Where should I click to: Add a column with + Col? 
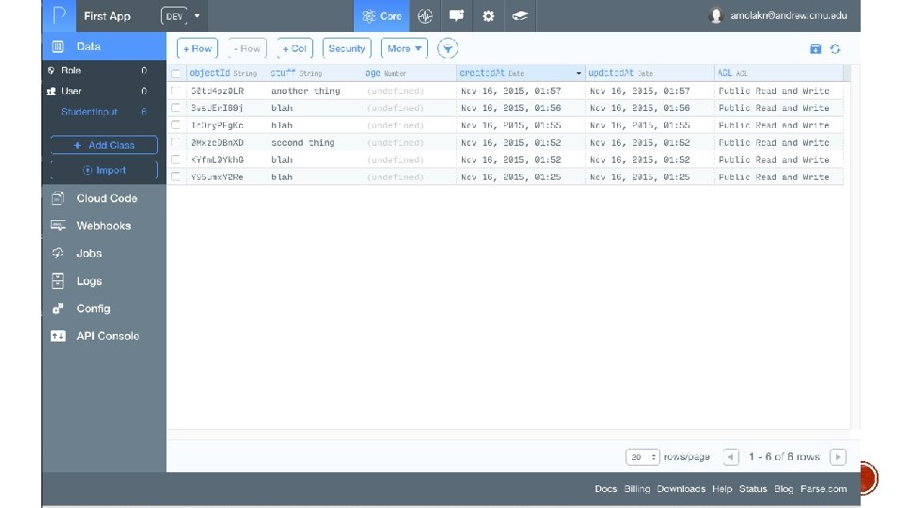click(294, 48)
